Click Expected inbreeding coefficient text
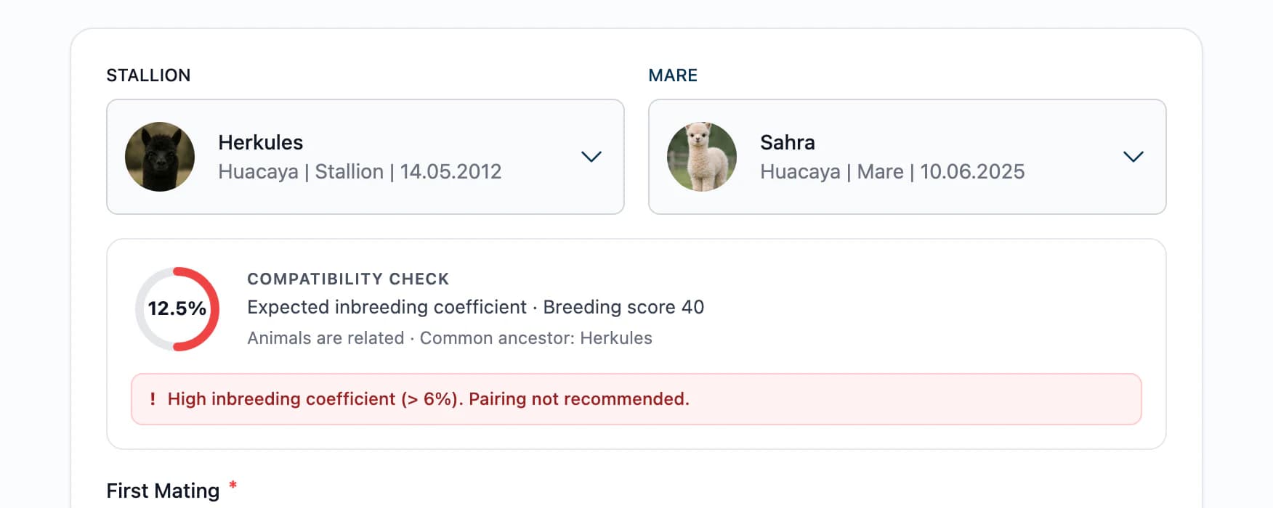Image resolution: width=1273 pixels, height=508 pixels. click(387, 307)
